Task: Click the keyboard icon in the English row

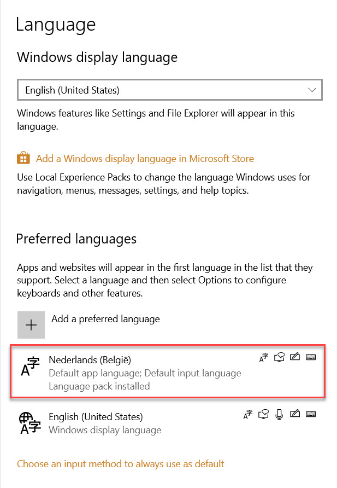Action: (x=311, y=415)
